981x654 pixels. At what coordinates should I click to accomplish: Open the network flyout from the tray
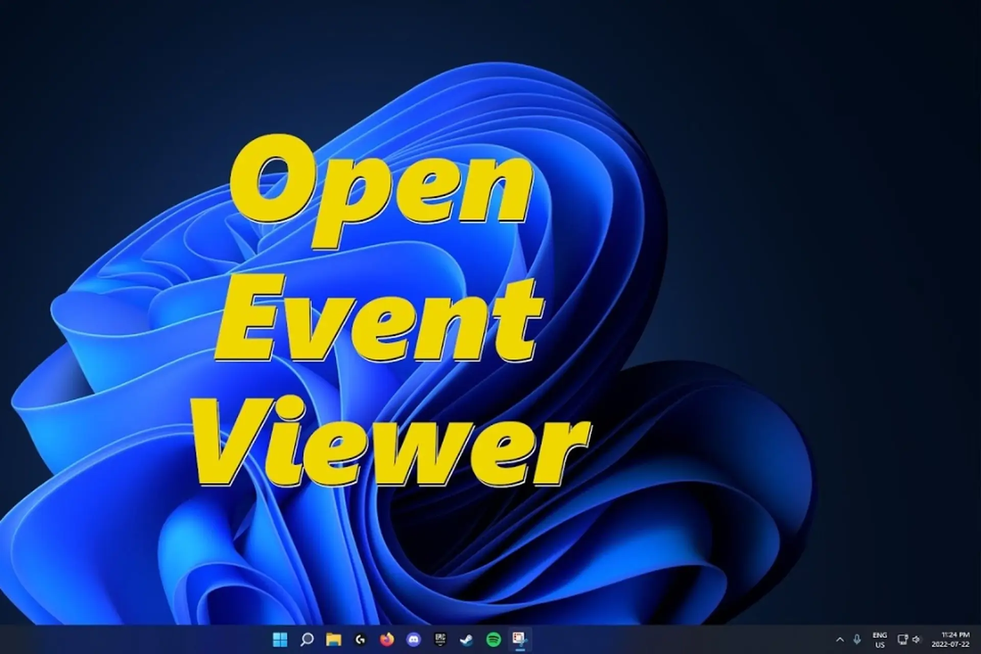point(903,640)
